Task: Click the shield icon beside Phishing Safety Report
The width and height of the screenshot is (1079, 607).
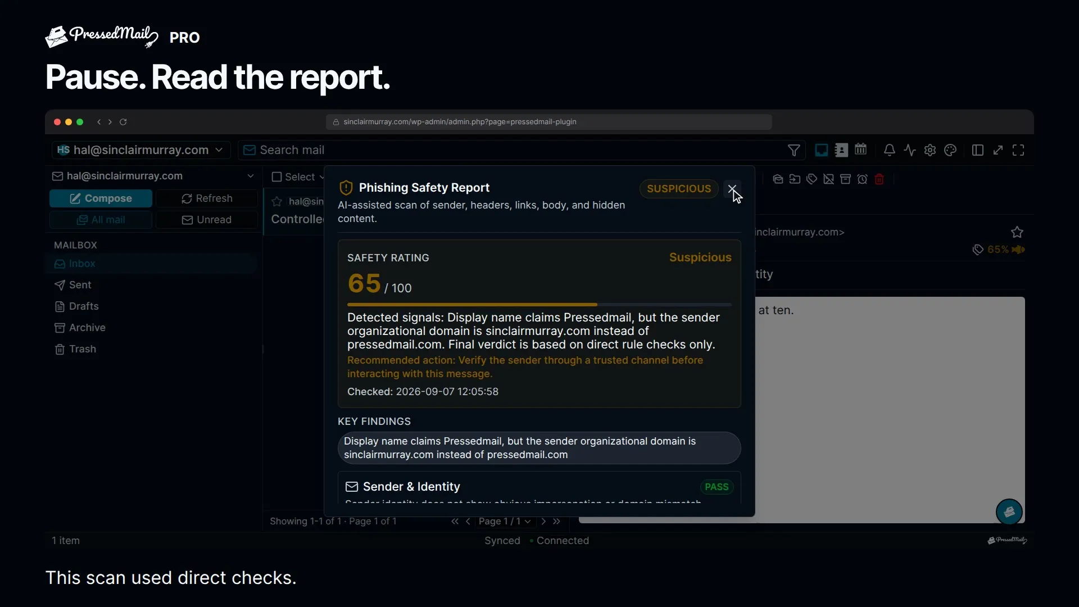Action: coord(346,188)
